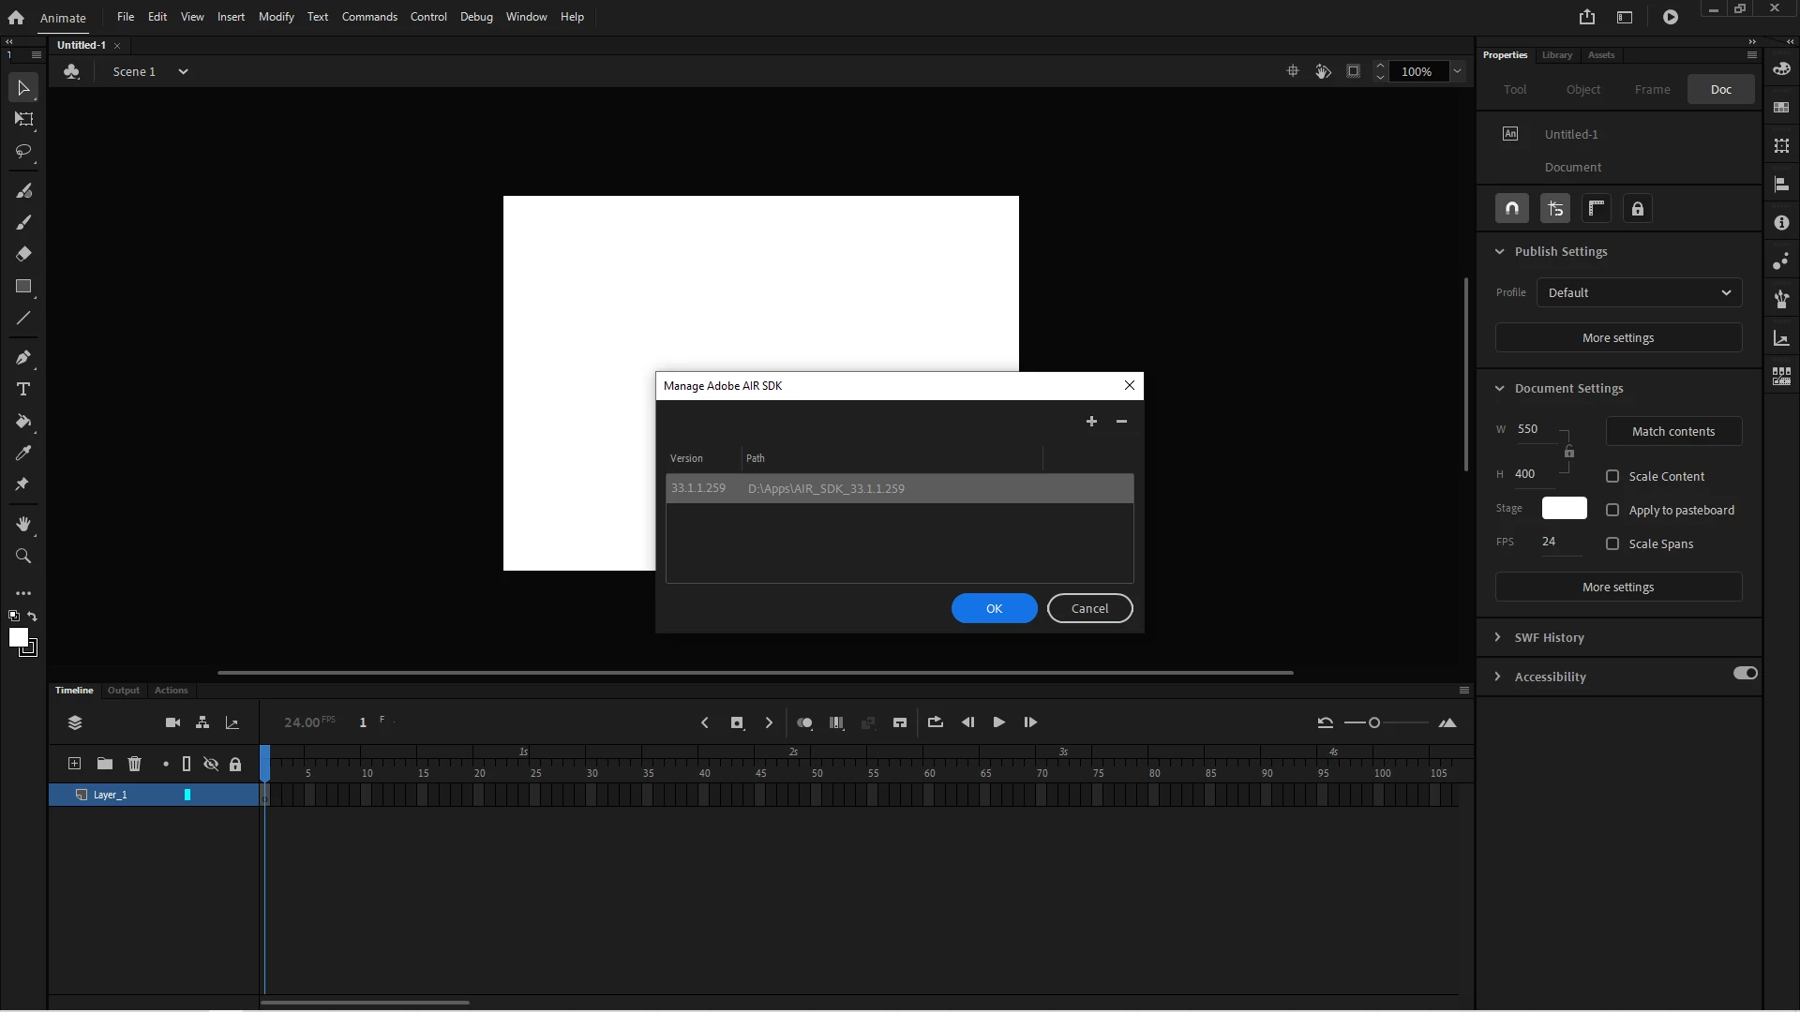
Task: Select the Eyedropper tool
Action: point(23,454)
